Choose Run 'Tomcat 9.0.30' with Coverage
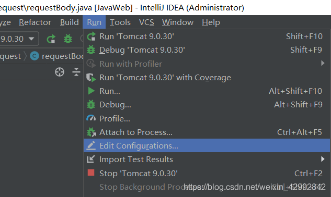Image resolution: width=331 pixels, height=197 pixels. 207,78
